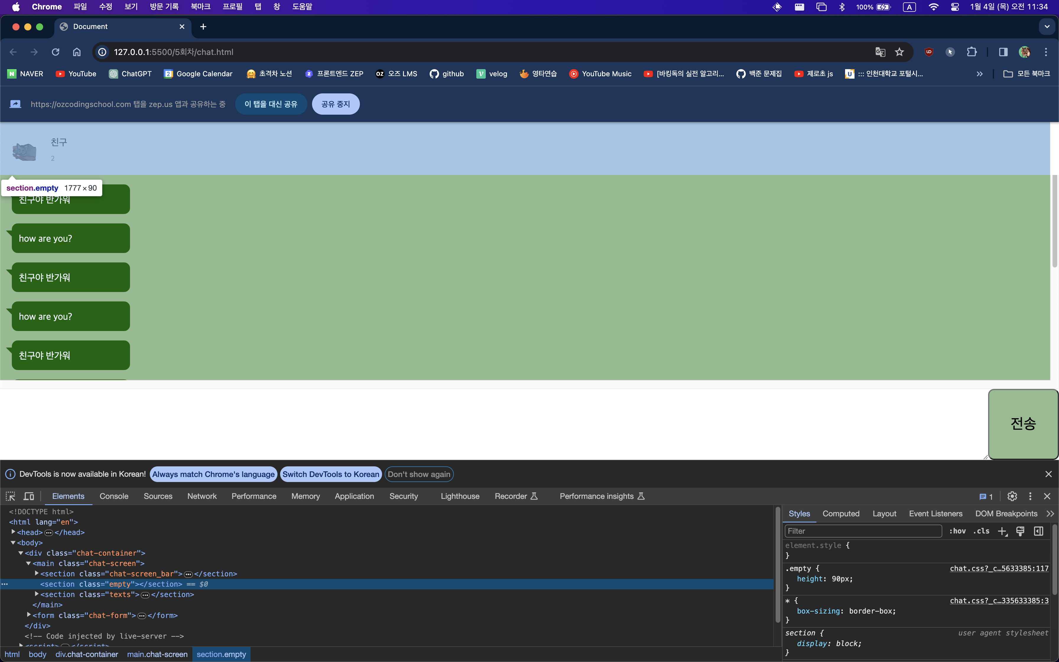Expand section class texts node
This screenshot has width=1059, height=662.
pos(37,594)
